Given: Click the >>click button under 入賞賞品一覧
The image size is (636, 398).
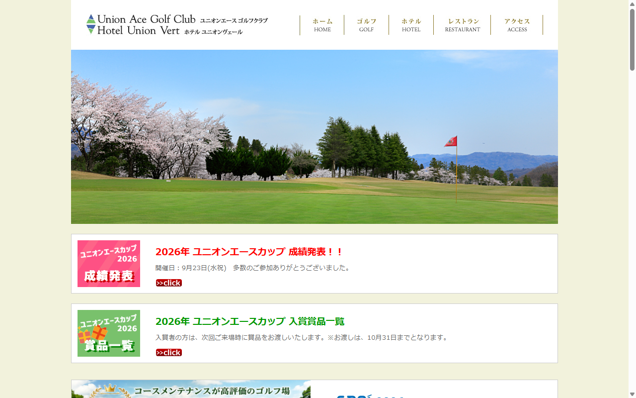Looking at the screenshot, I should point(169,353).
